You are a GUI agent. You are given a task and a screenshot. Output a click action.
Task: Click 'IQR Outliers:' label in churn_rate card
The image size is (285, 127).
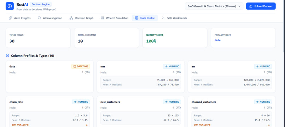coord(21,125)
